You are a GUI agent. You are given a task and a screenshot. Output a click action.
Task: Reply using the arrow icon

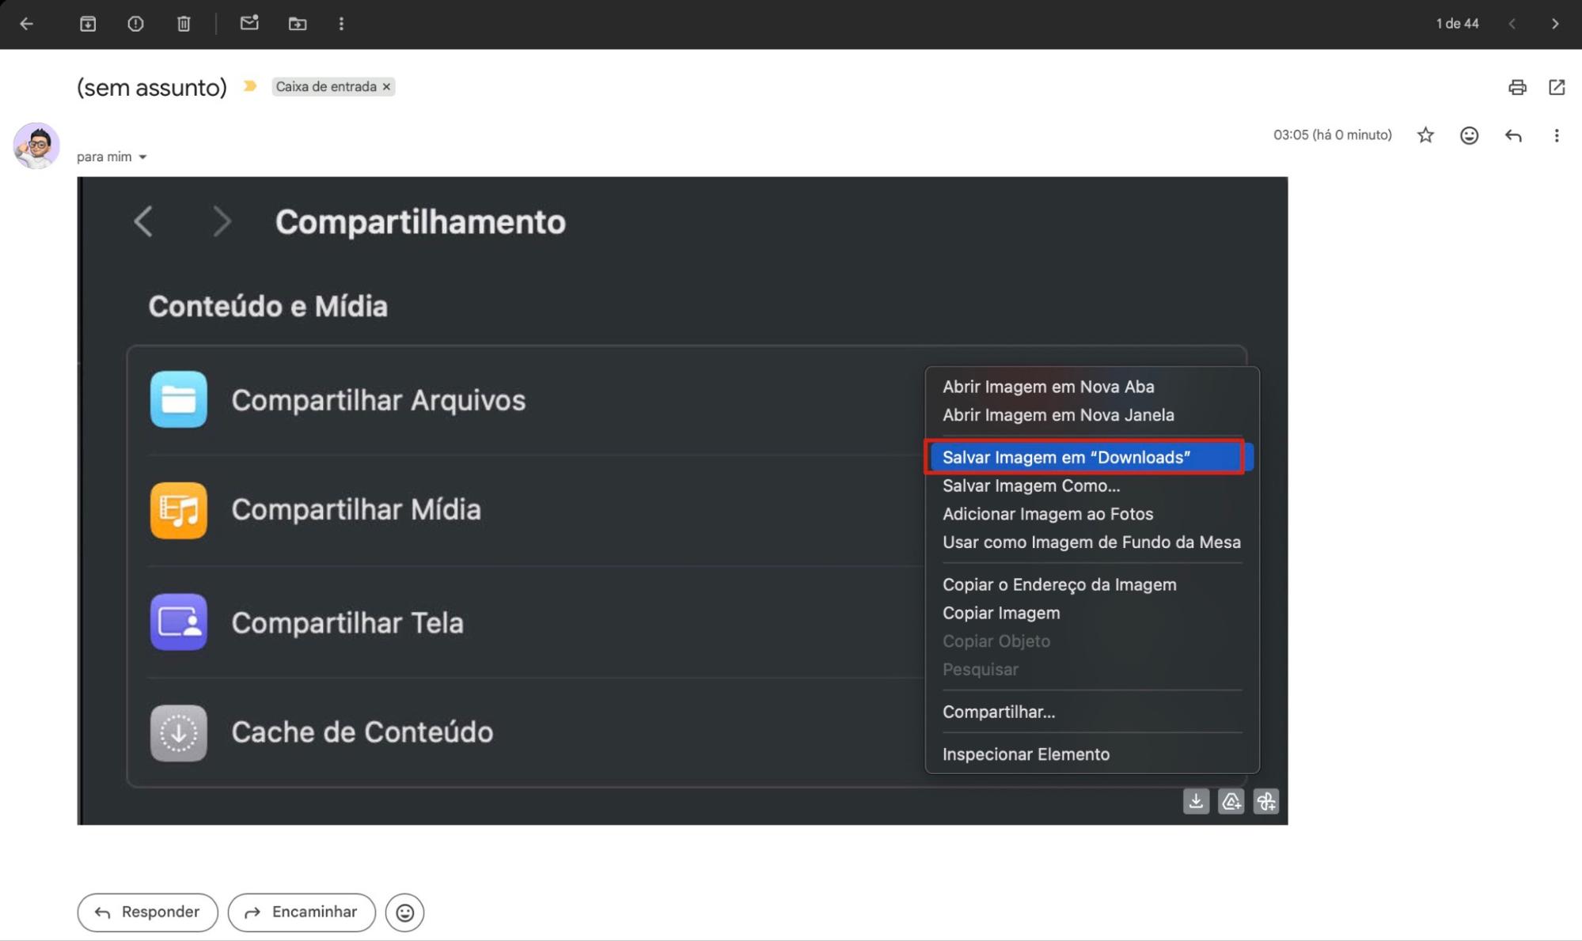pyautogui.click(x=1514, y=135)
